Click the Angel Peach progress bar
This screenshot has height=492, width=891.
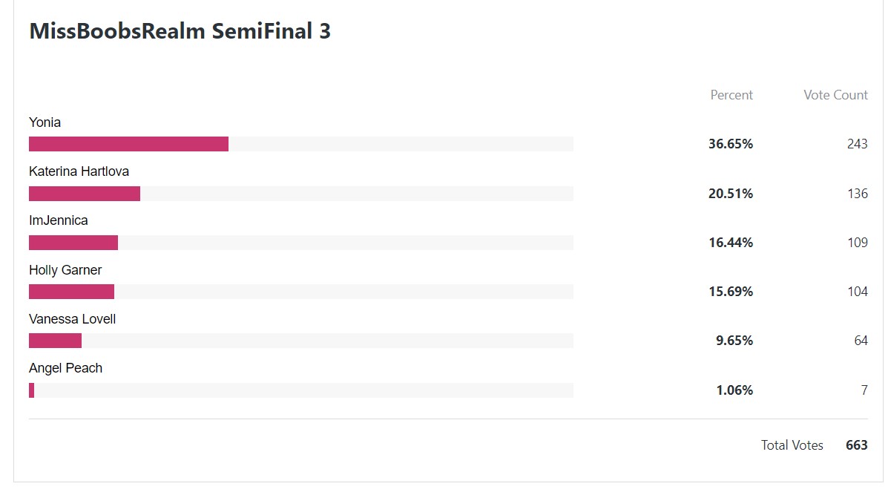(x=301, y=390)
